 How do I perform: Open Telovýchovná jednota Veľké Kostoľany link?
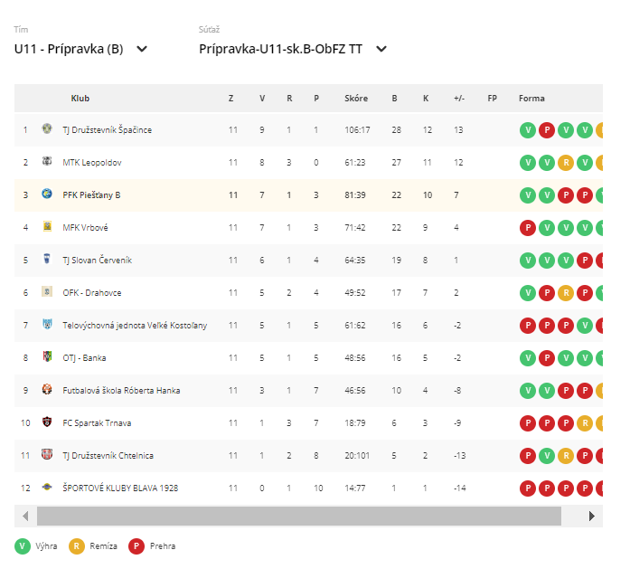(135, 325)
